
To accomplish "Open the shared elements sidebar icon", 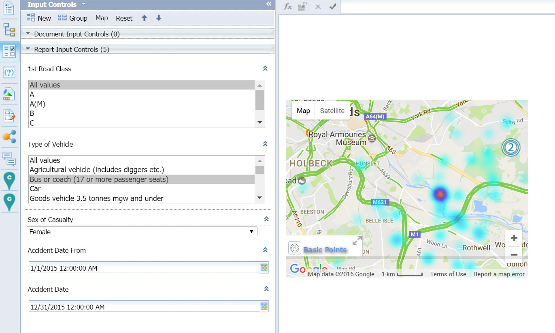I will pos(9,137).
